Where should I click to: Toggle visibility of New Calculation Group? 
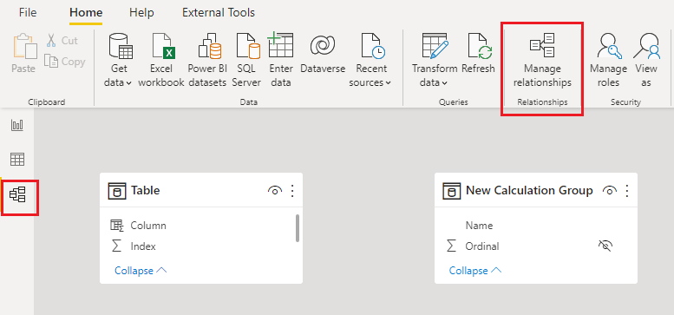610,190
